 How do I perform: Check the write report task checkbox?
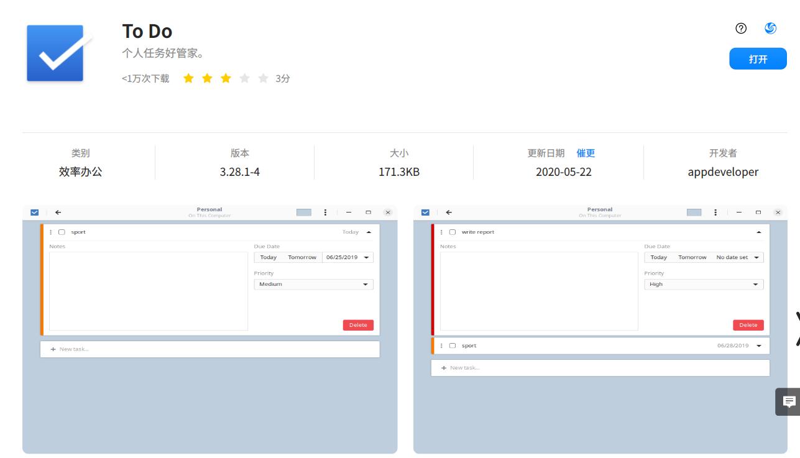(452, 232)
